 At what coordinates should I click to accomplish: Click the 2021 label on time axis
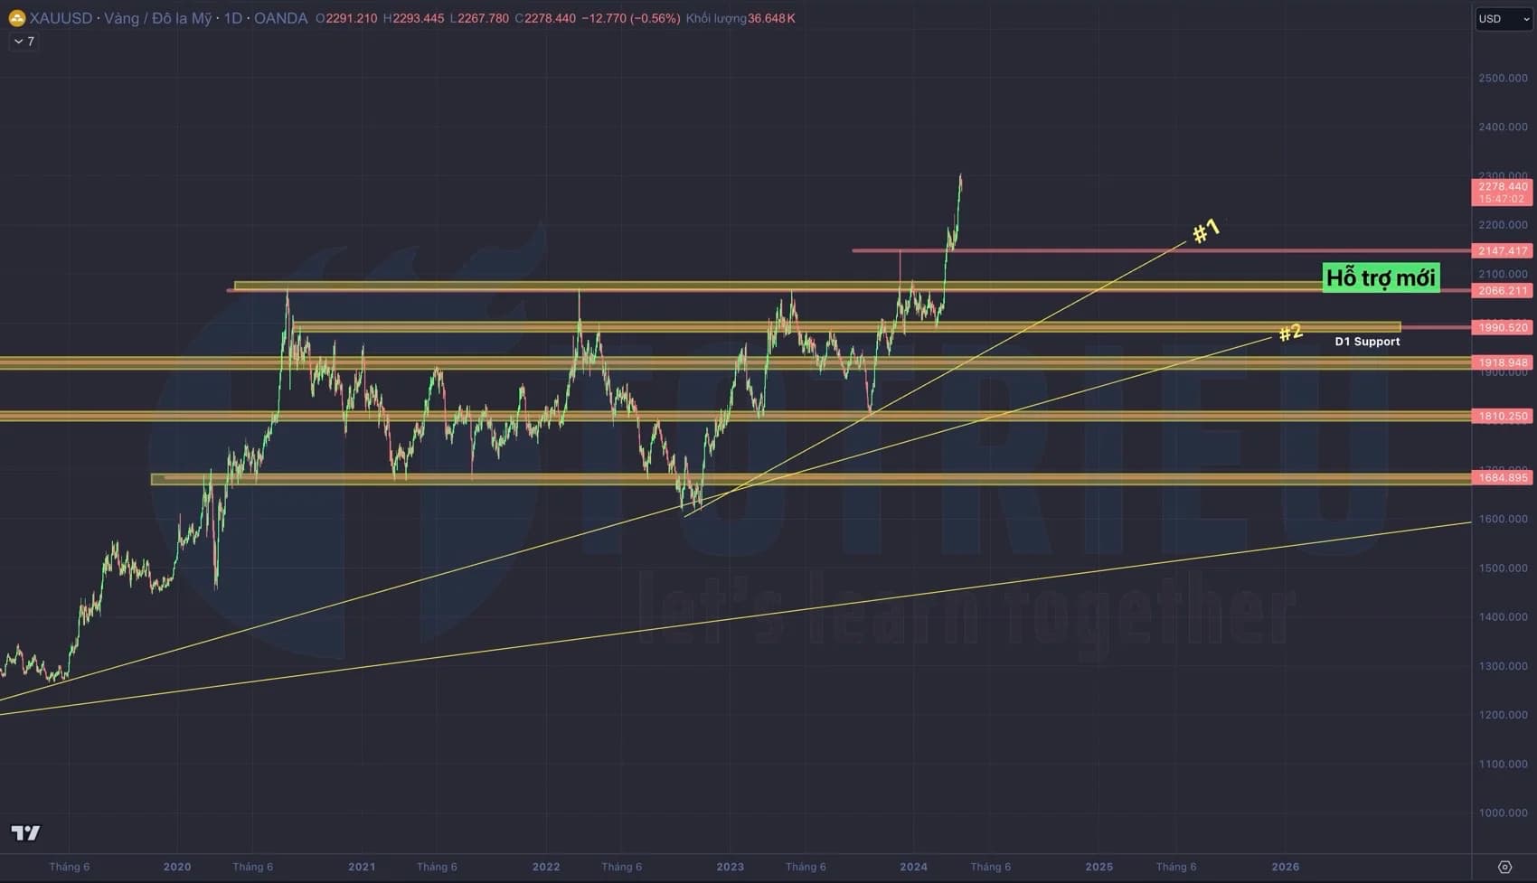[362, 867]
